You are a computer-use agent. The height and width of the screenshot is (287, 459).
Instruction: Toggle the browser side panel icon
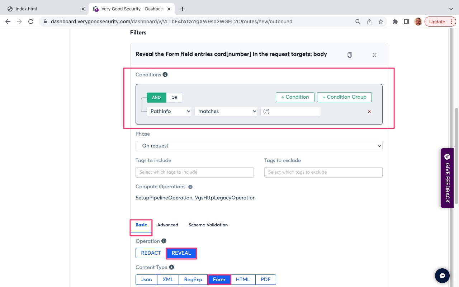(x=406, y=22)
